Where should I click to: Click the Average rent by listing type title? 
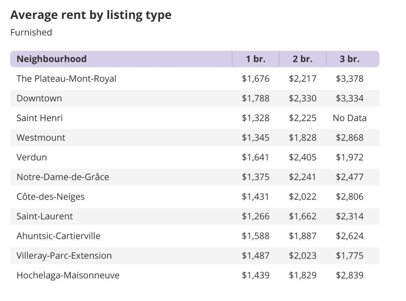click(91, 15)
